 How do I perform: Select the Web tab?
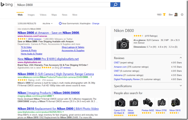(20, 15)
